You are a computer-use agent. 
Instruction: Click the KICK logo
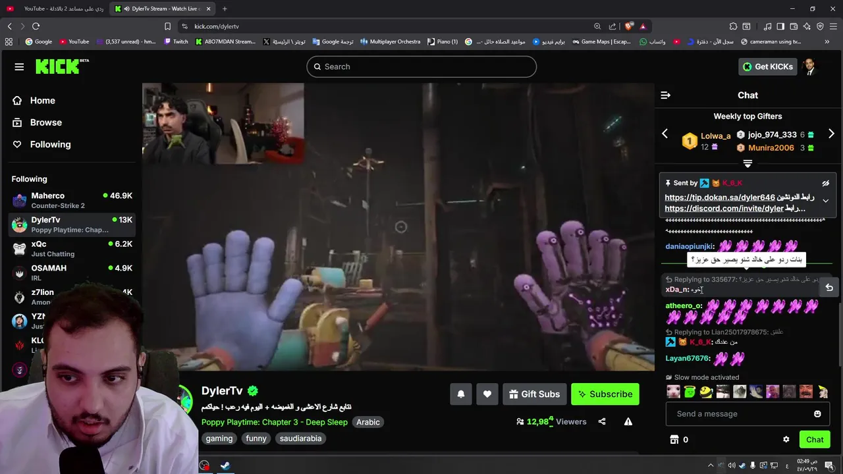(62, 66)
